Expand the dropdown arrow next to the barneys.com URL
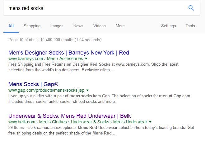Screen dimensions: 205x141 (x=86, y=59)
